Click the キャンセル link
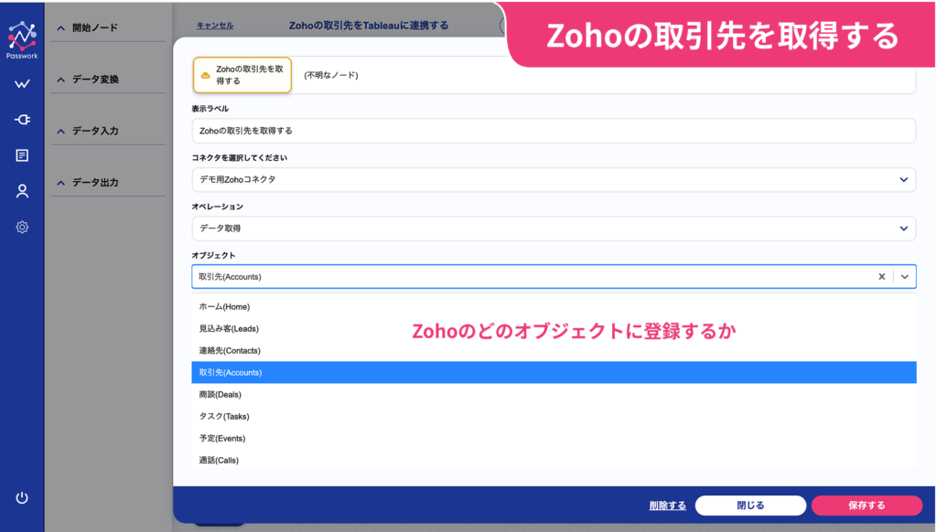 point(215,26)
